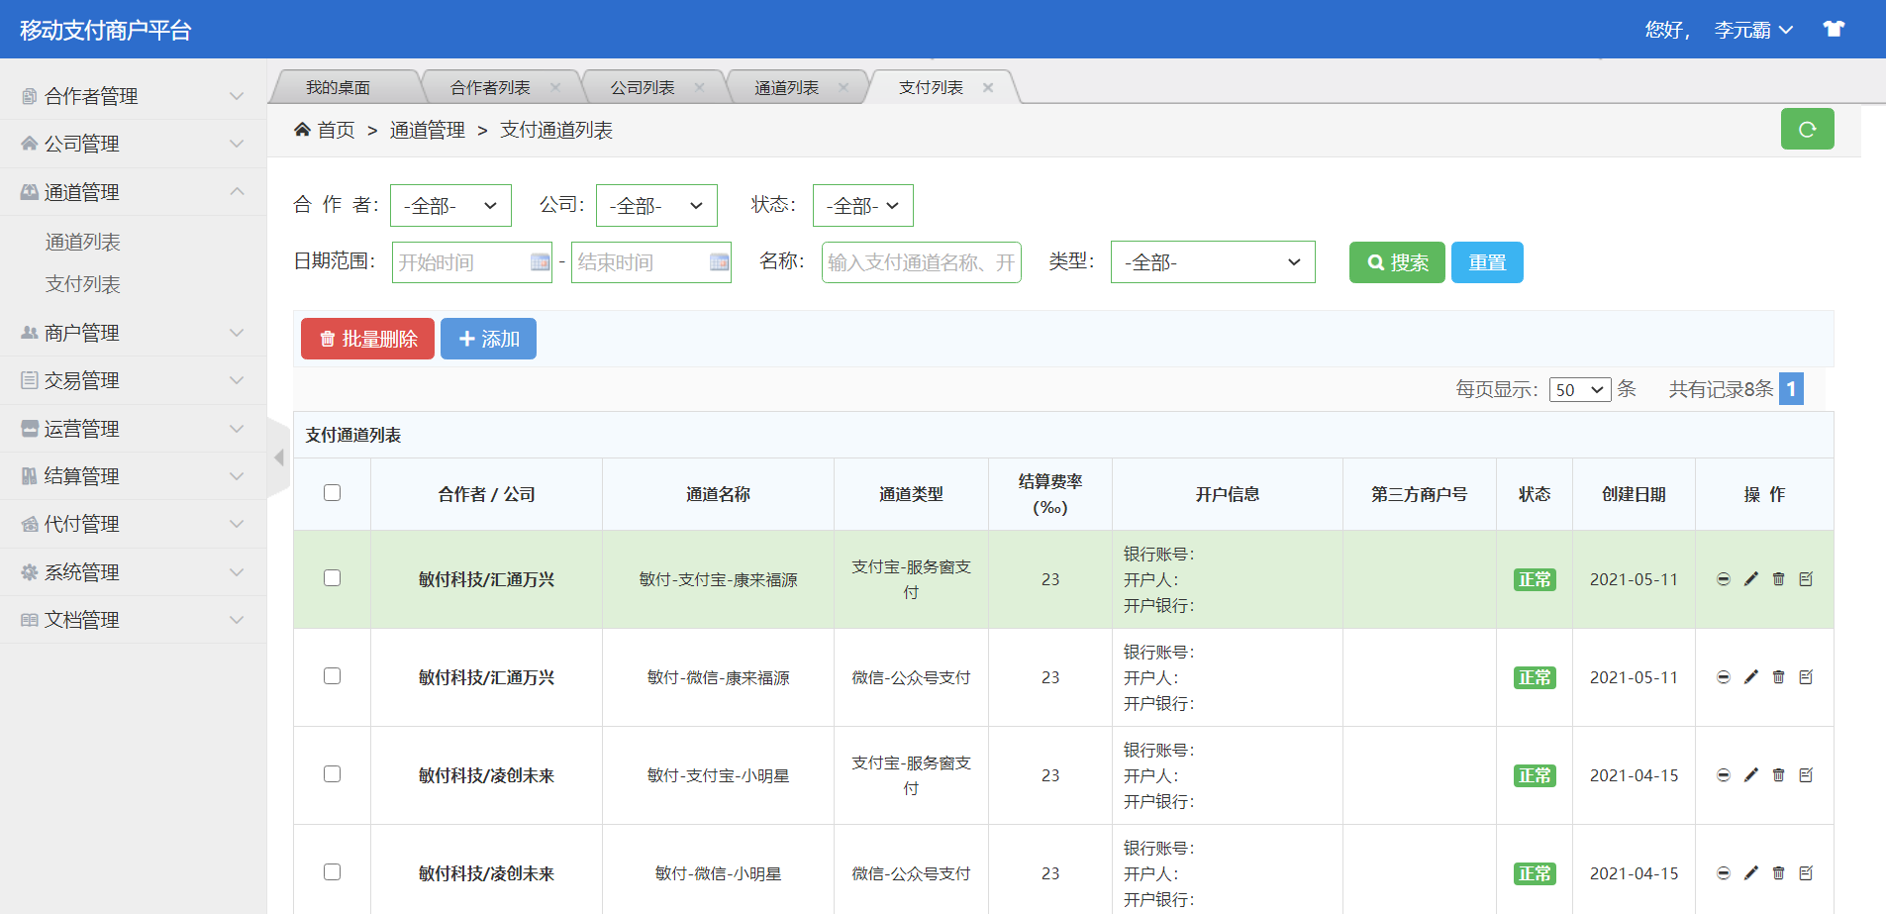Click the blue 添加 button
1886x914 pixels.
click(488, 339)
